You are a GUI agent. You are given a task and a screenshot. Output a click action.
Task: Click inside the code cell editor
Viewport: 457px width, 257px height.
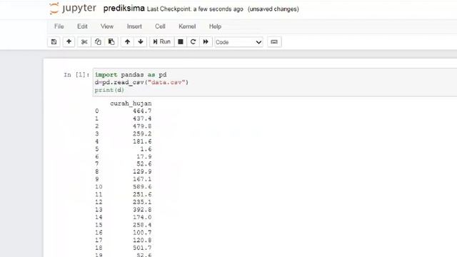[275, 82]
